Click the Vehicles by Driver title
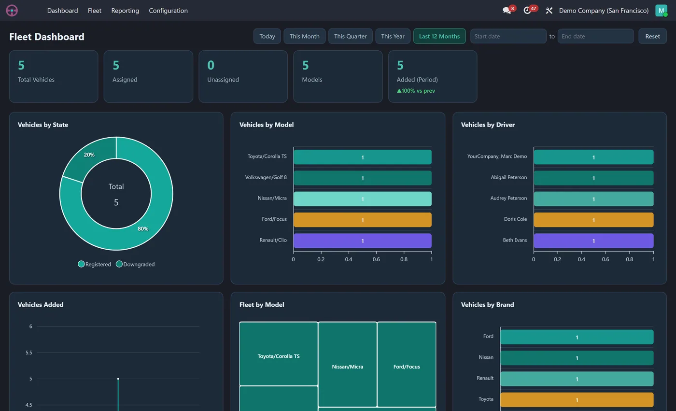Viewport: 676px width, 411px height. (x=488, y=125)
